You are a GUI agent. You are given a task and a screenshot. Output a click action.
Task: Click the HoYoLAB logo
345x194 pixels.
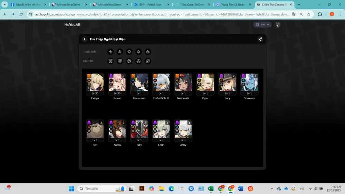(x=73, y=25)
